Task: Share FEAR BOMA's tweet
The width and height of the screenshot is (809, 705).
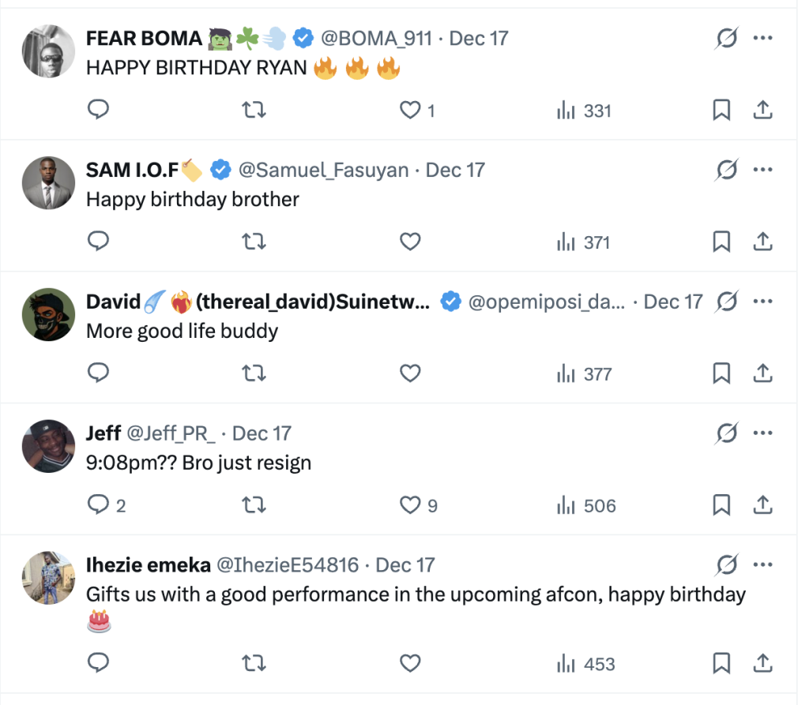Action: [763, 110]
